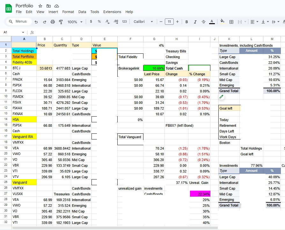This screenshot has height=230, width=285.
Task: Star the Portfolio document
Action: [x=40, y=6]
